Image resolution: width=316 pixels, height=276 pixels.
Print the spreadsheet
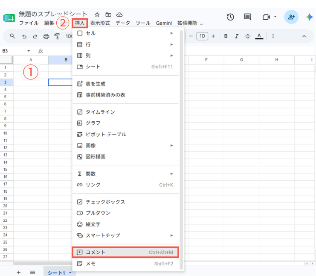(46, 36)
